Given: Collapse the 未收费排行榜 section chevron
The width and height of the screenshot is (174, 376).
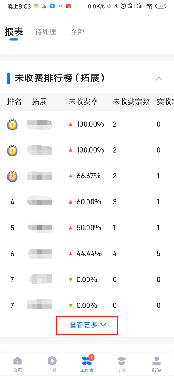Looking at the screenshot, I should click(x=159, y=79).
